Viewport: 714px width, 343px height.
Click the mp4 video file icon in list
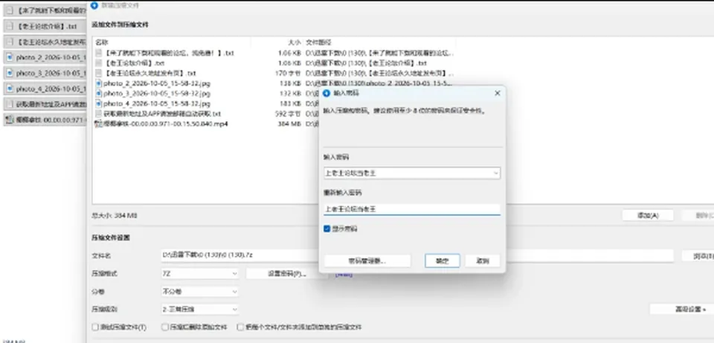point(99,124)
